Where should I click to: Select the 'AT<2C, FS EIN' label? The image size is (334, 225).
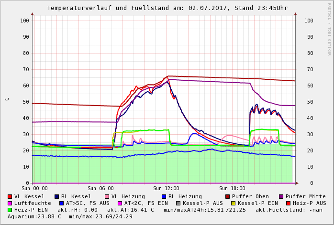[146, 204]
